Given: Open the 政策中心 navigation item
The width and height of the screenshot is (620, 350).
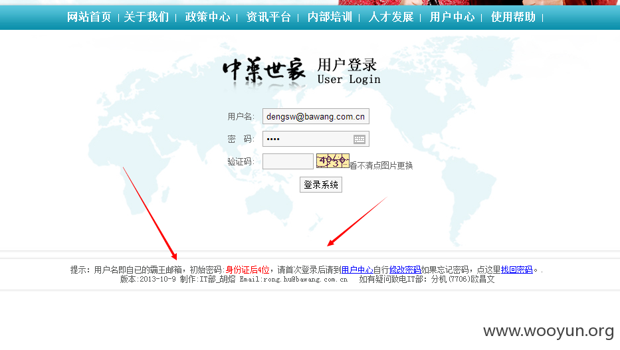Looking at the screenshot, I should pos(207,17).
